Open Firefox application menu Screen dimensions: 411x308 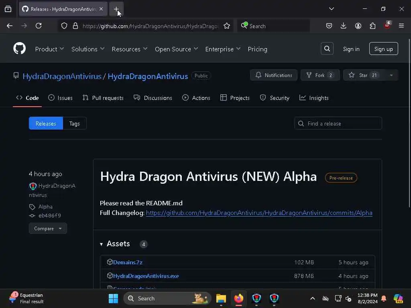click(401, 26)
